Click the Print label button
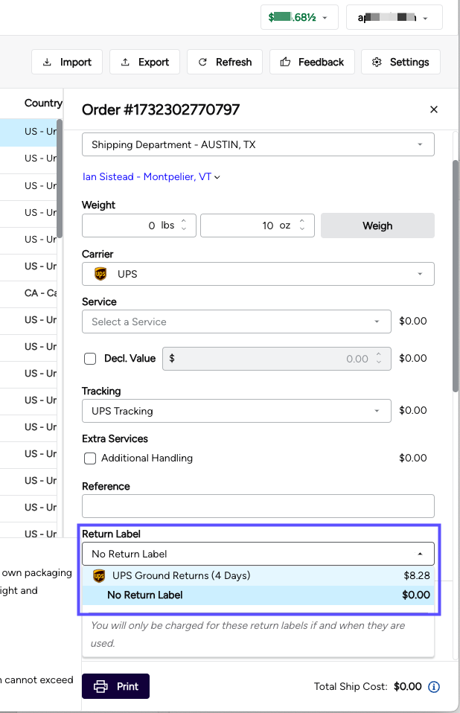This screenshot has width=460, height=713. 115,686
